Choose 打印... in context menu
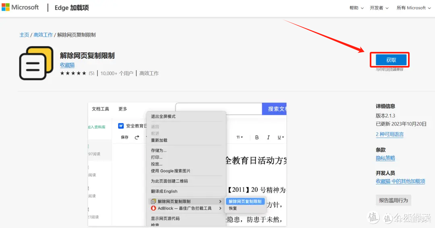The image size is (435, 228). 157,157
